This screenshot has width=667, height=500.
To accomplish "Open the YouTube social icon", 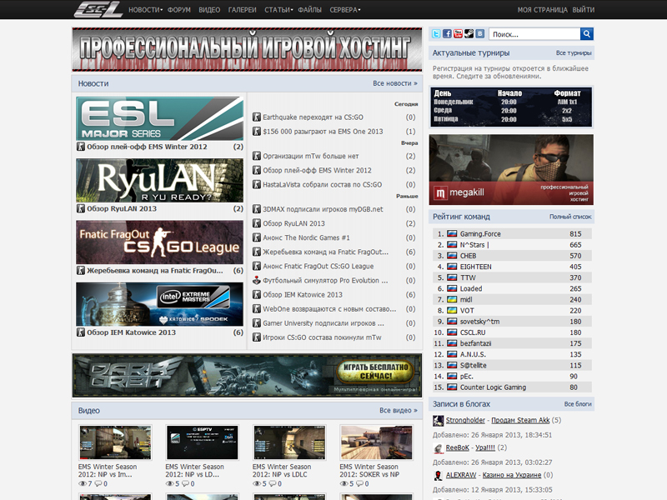I will pyautogui.click(x=458, y=33).
